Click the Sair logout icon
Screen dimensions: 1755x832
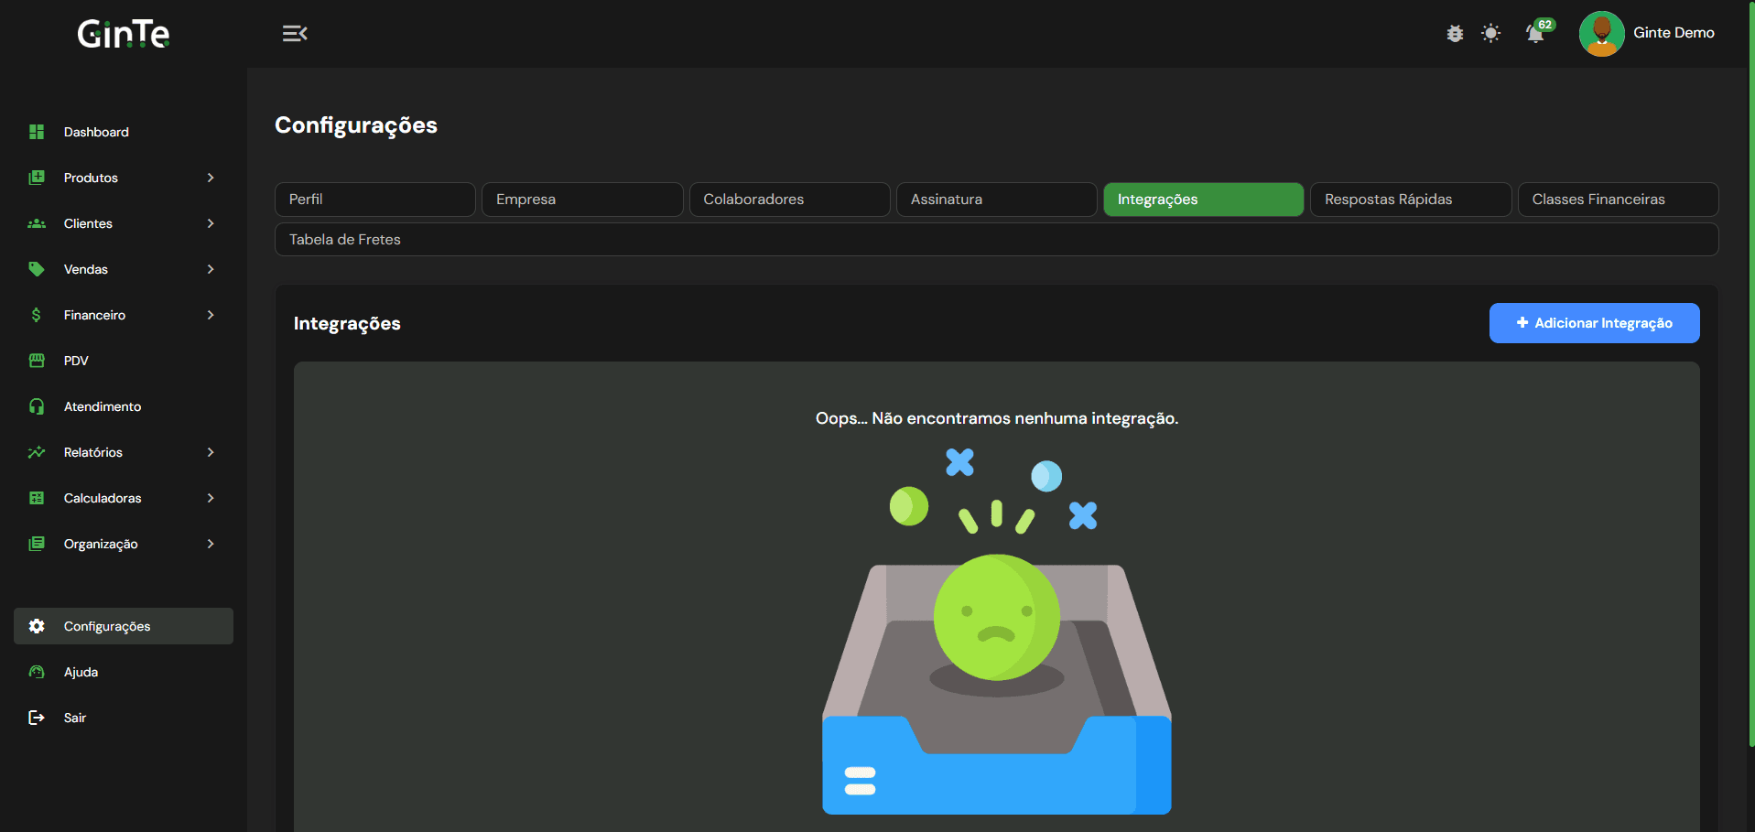37,718
